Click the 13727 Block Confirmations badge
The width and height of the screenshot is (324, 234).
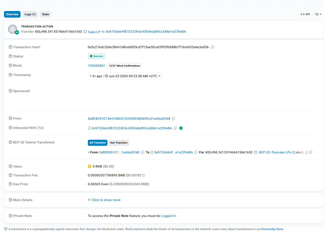124,66
